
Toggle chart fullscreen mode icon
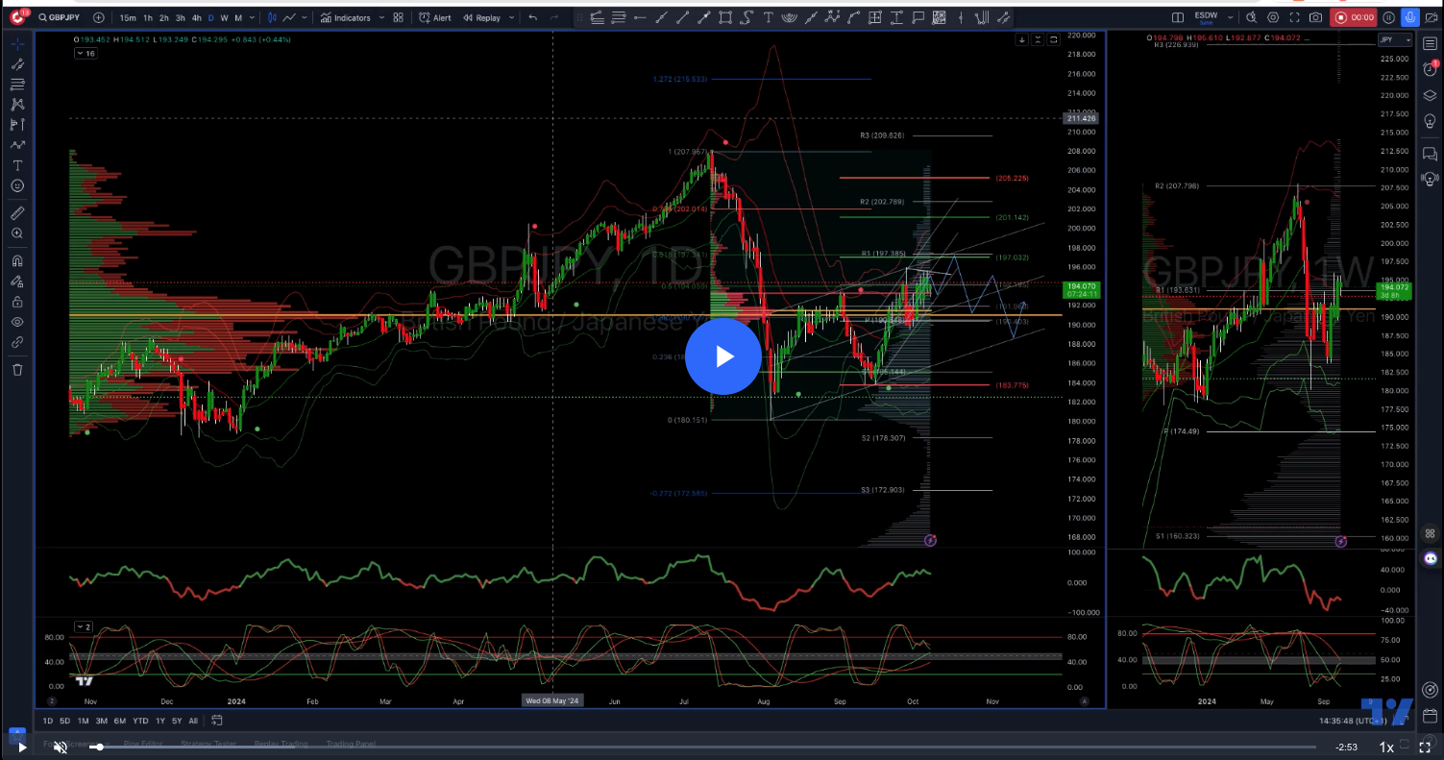coord(1294,17)
